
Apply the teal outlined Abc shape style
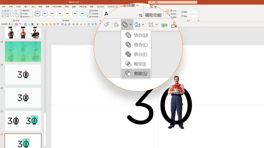82,13
